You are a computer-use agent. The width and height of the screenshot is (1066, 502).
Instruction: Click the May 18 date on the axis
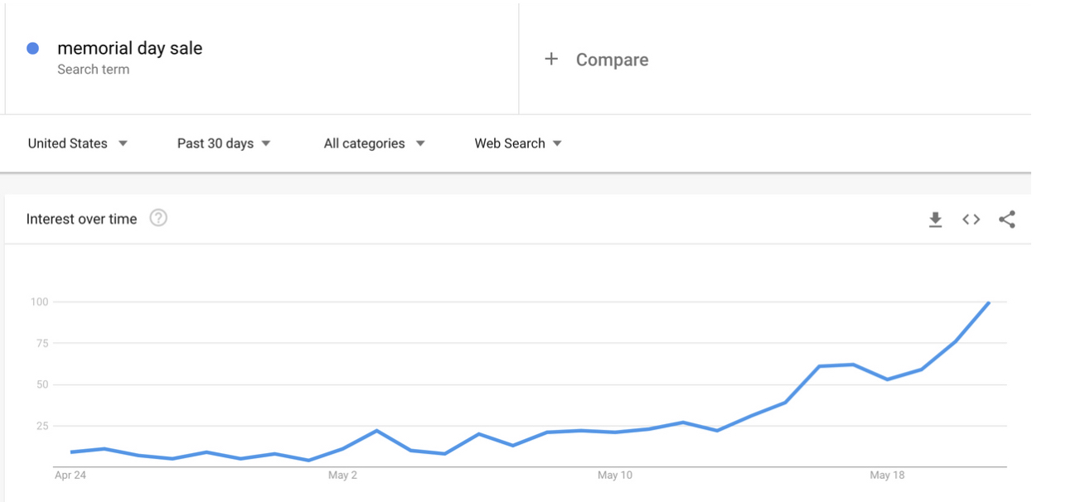click(887, 475)
